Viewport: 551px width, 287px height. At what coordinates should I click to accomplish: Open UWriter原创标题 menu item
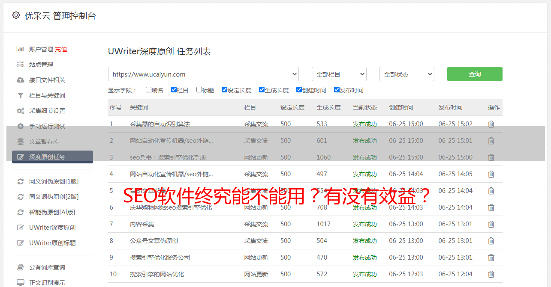[x=52, y=243]
